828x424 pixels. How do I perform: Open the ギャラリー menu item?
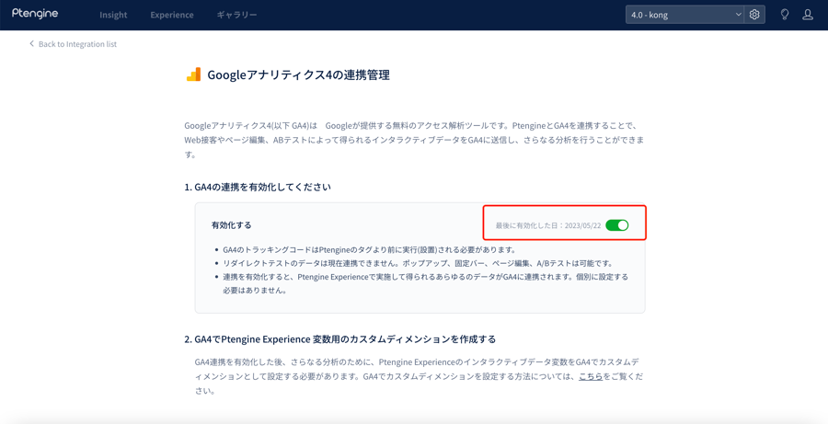point(236,15)
